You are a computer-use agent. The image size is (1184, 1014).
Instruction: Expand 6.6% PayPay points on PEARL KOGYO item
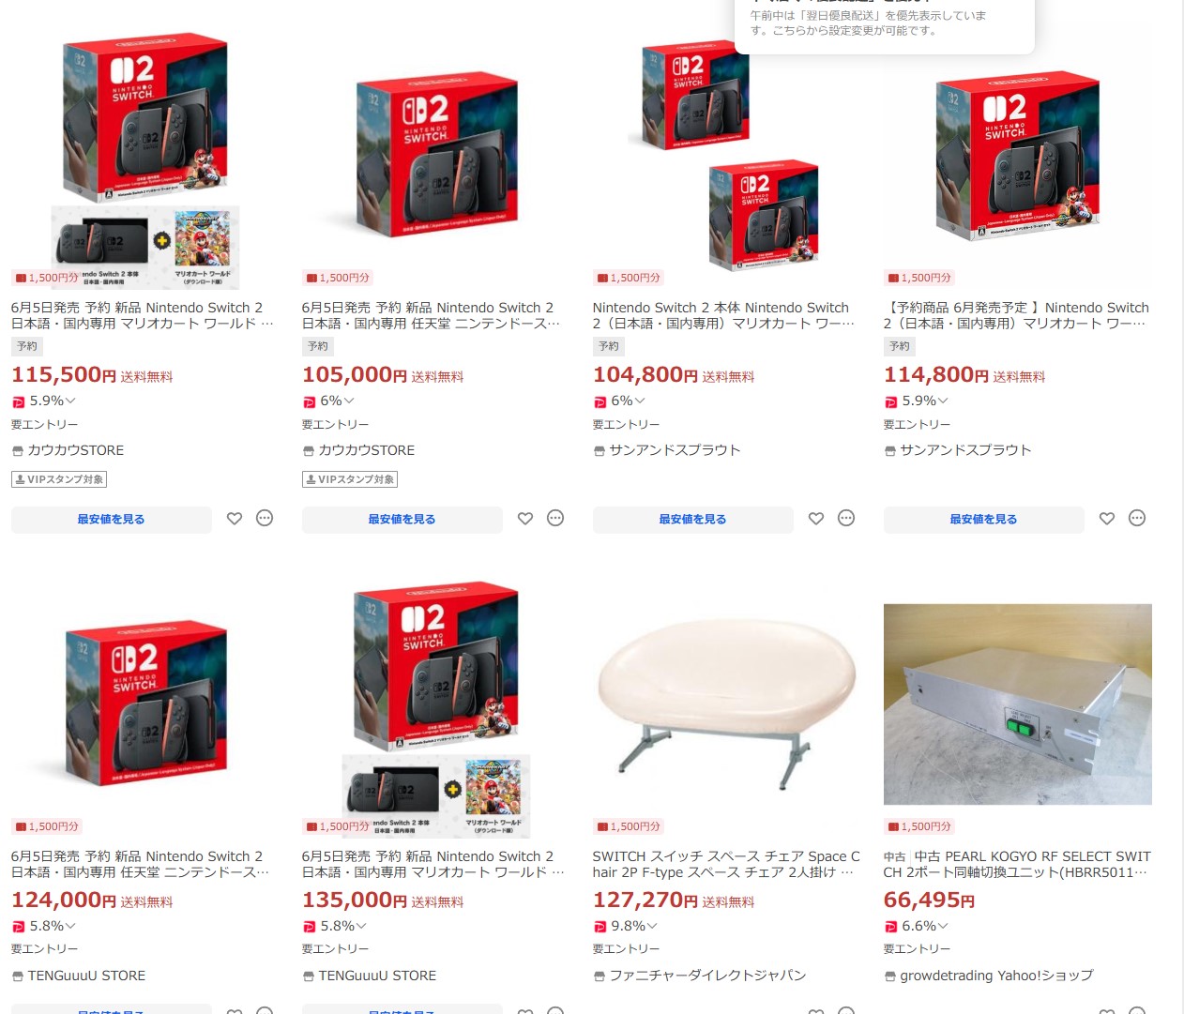917,926
